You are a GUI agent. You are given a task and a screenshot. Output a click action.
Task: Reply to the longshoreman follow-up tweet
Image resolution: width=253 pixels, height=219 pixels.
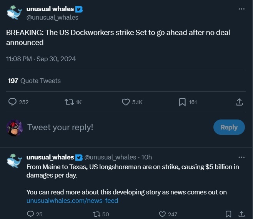pyautogui.click(x=31, y=214)
